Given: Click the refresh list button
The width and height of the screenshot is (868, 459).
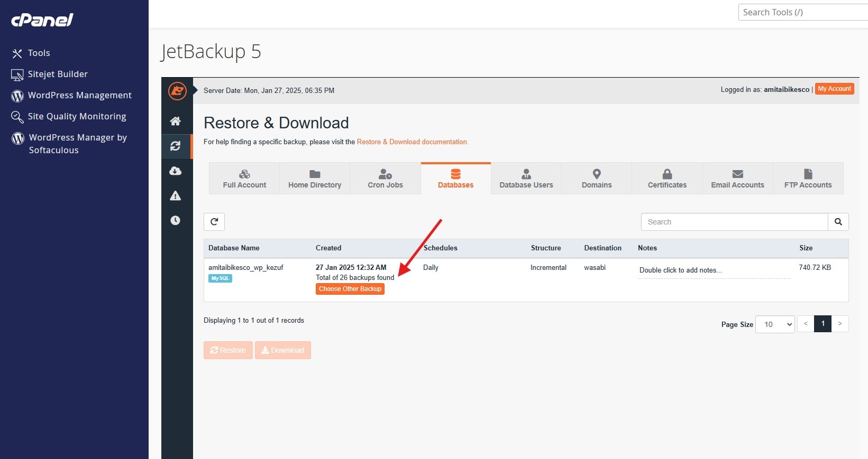Looking at the screenshot, I should click(x=214, y=222).
